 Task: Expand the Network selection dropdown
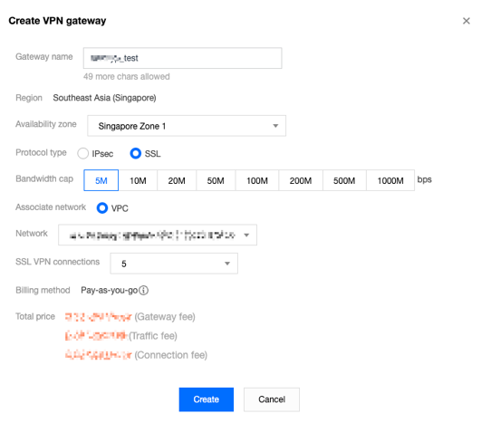158,235
